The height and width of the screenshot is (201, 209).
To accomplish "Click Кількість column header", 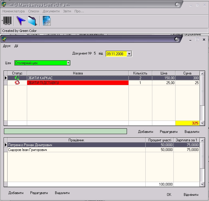I will click(140, 73).
